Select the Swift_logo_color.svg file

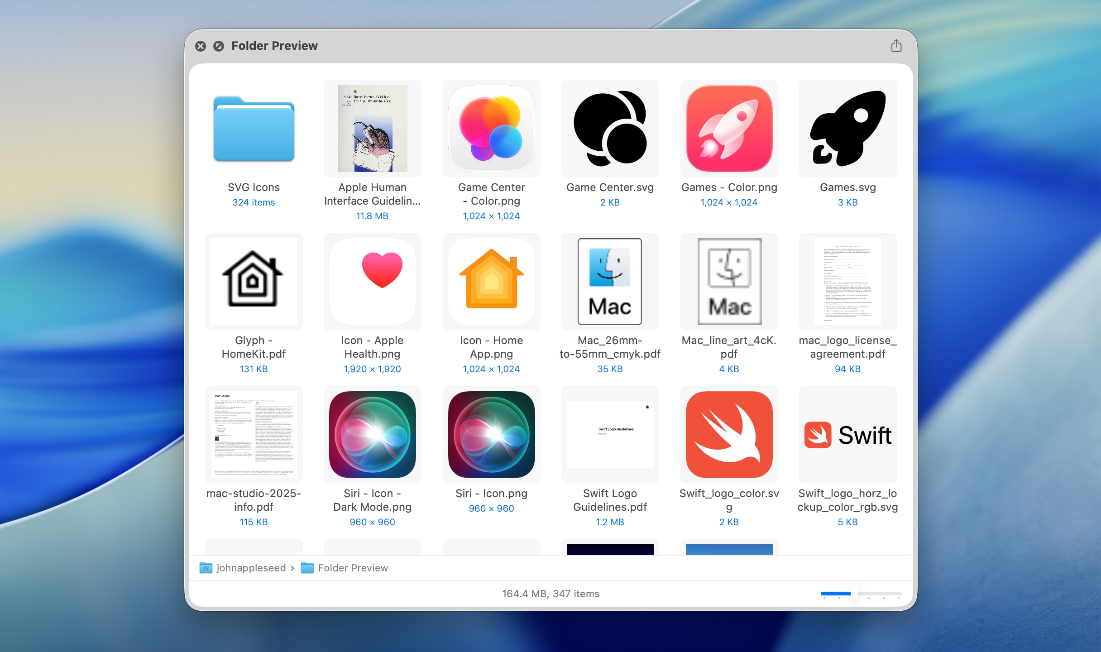pyautogui.click(x=728, y=435)
